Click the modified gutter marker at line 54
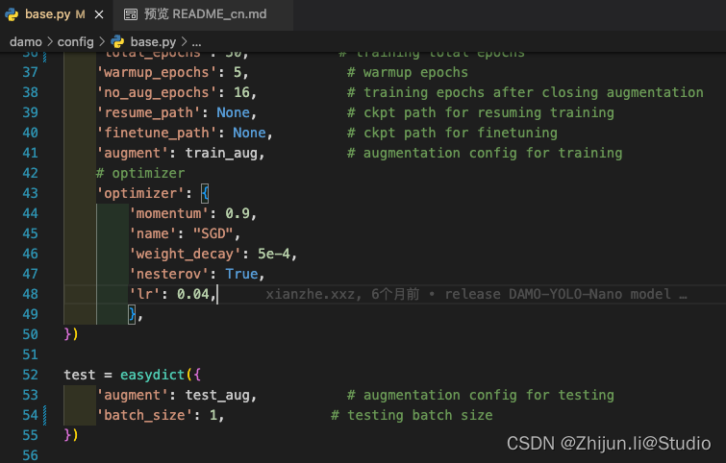726x463 pixels. coord(44,415)
